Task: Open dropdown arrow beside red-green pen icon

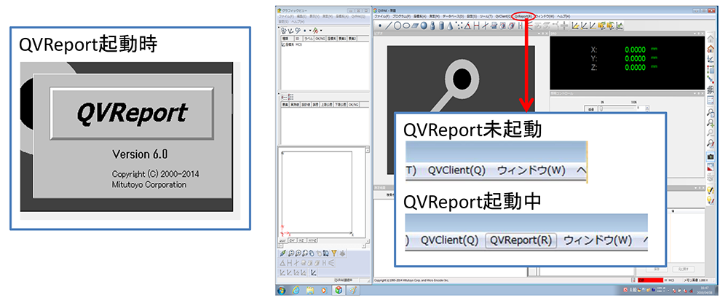Action: click(x=321, y=30)
